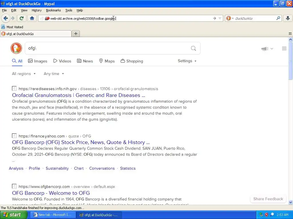
Task: Click the page search magnifier button
Action: [193, 48]
